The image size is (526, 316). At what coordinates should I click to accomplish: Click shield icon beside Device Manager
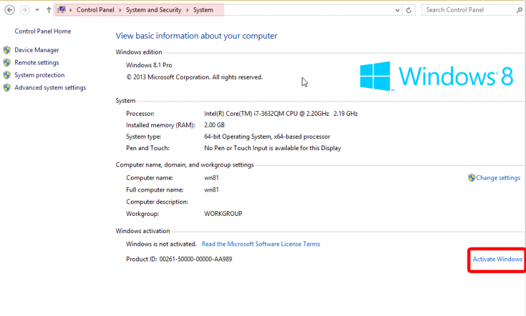pos(7,50)
